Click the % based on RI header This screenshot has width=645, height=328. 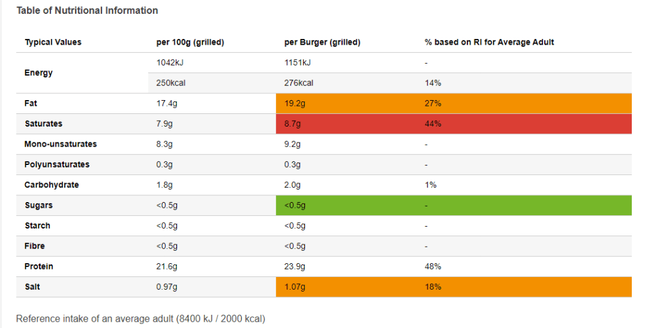coord(489,42)
